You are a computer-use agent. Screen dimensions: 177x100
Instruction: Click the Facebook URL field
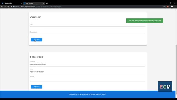click(88, 64)
